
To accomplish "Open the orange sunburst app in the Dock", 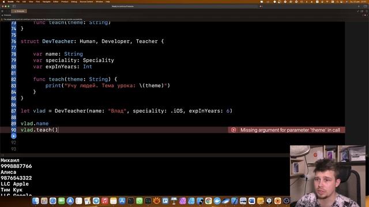I will [x=157, y=201].
